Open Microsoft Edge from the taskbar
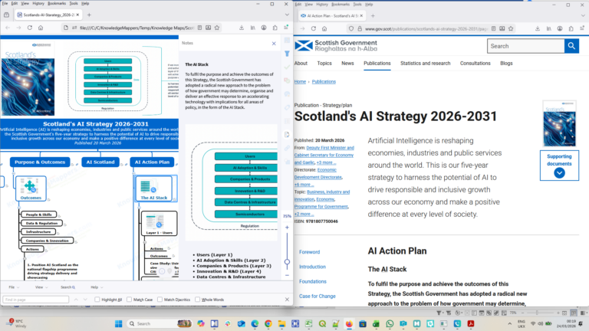The width and height of the screenshot is (589, 331). [x=255, y=323]
